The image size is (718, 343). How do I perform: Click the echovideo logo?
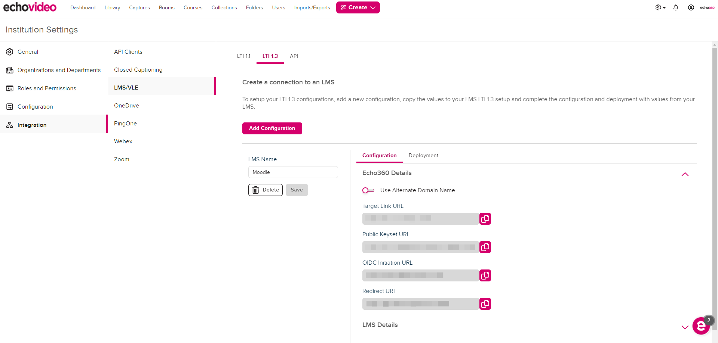pyautogui.click(x=30, y=7)
